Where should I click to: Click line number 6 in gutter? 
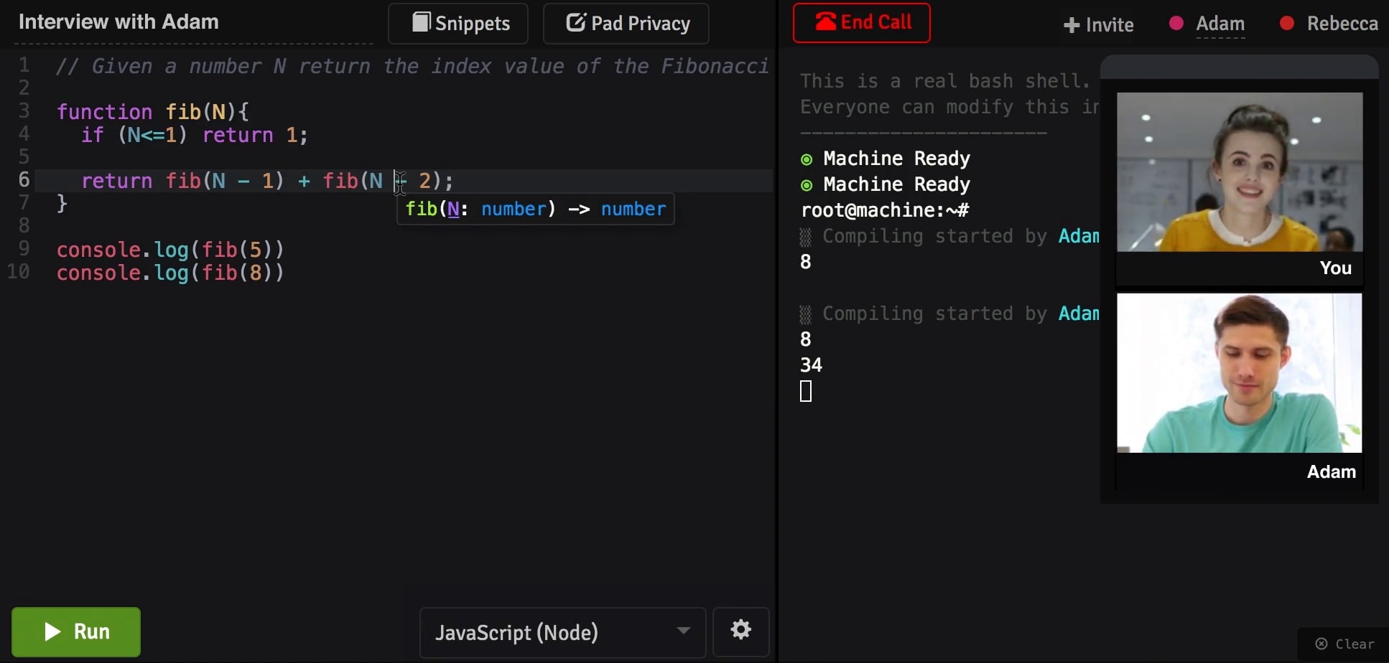click(24, 179)
